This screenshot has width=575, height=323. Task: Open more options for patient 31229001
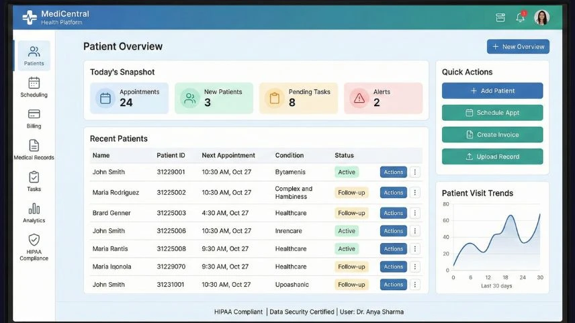[x=414, y=172]
